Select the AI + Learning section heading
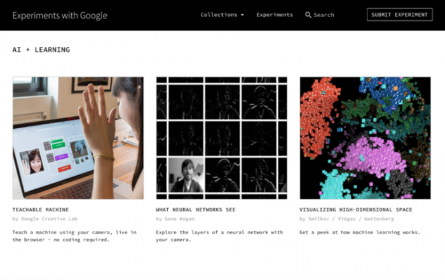445x280 pixels. tap(41, 50)
